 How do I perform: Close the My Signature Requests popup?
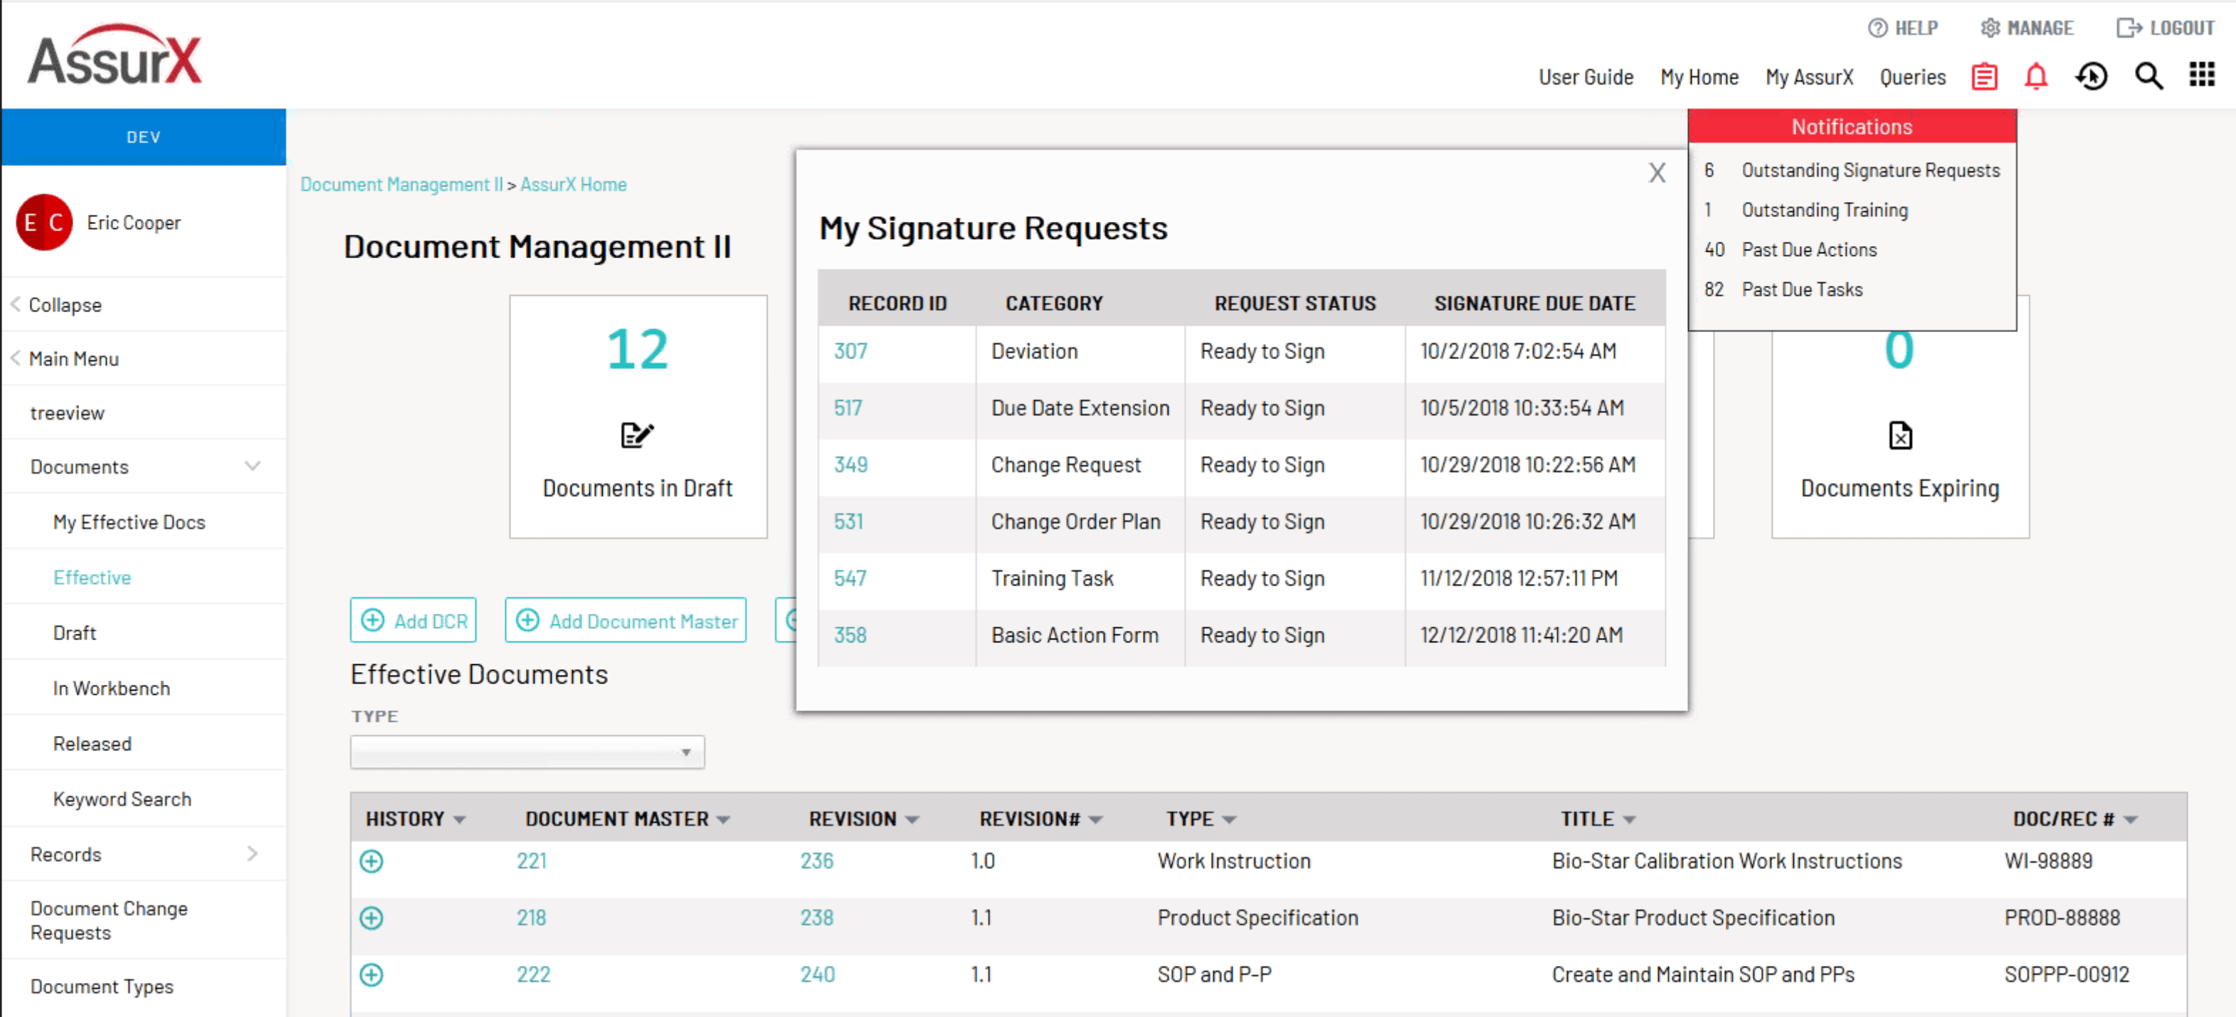pos(1657,173)
